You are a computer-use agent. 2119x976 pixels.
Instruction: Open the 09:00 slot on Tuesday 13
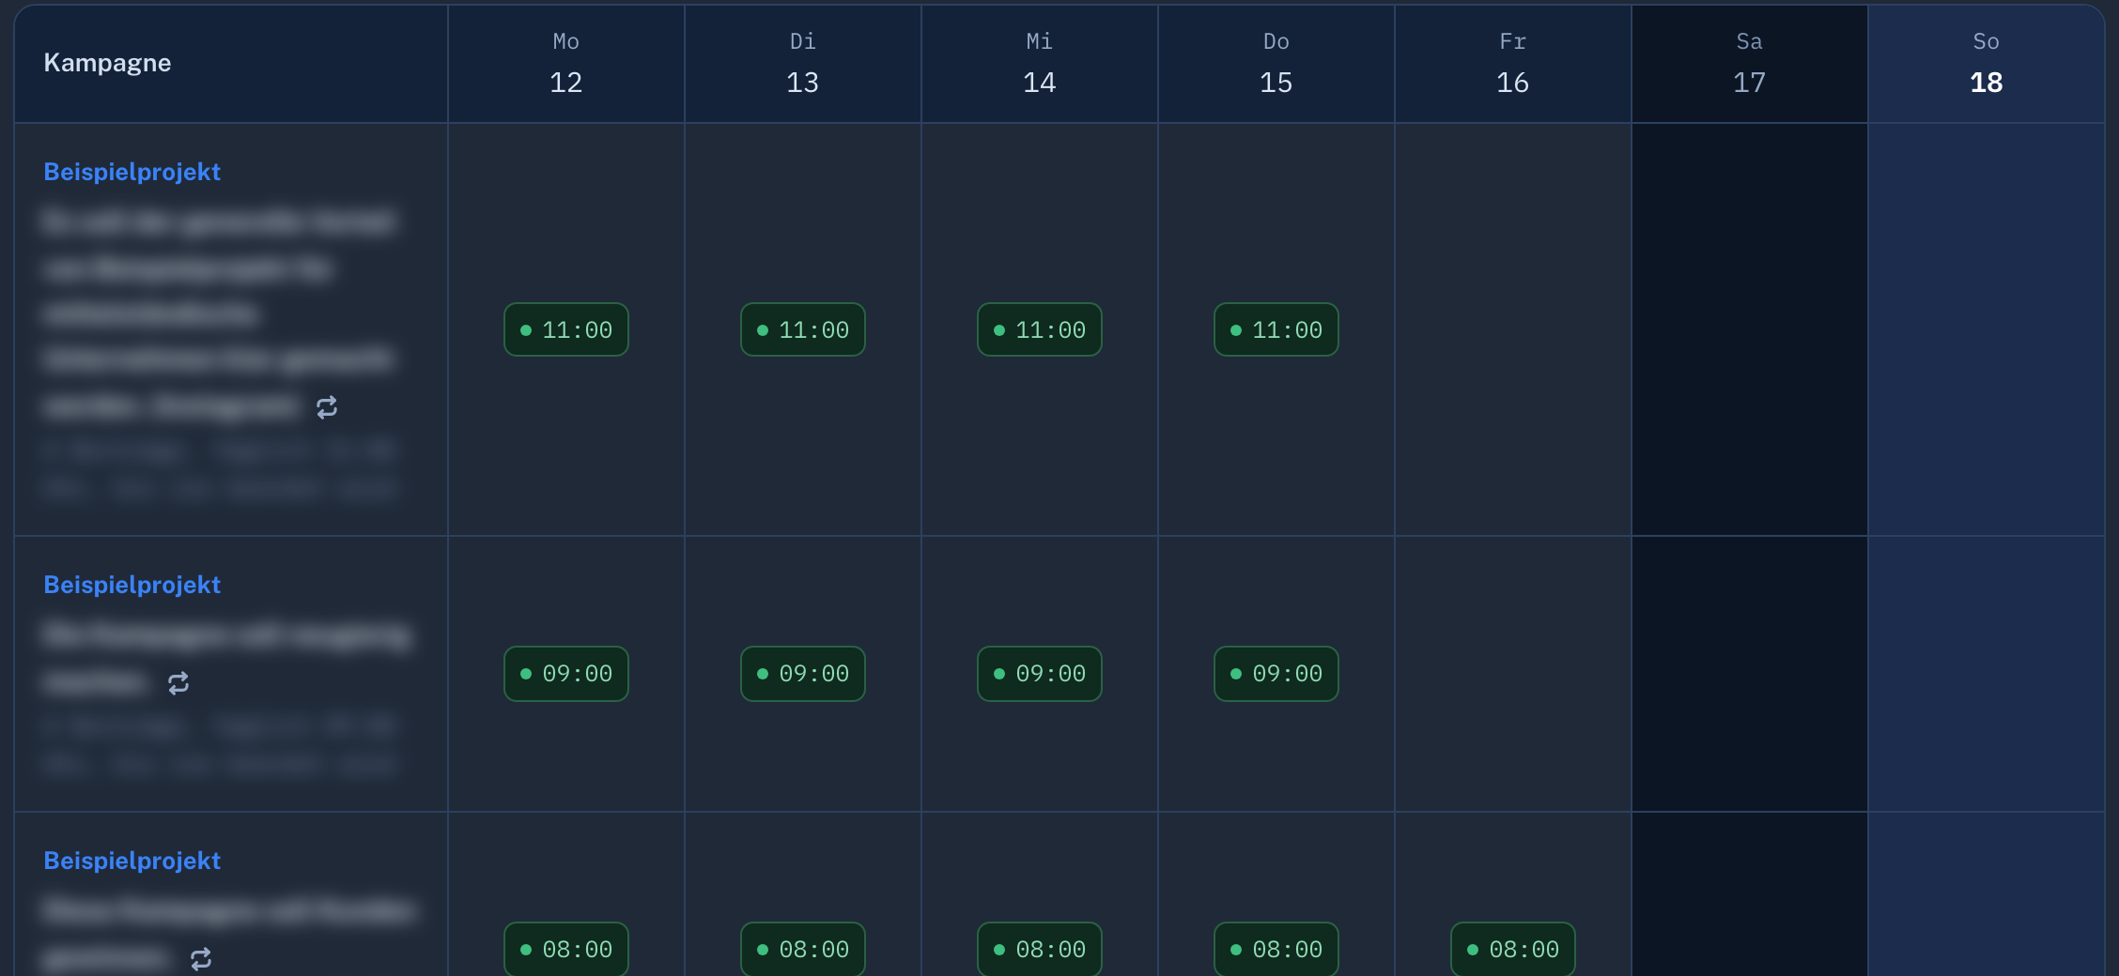click(803, 674)
